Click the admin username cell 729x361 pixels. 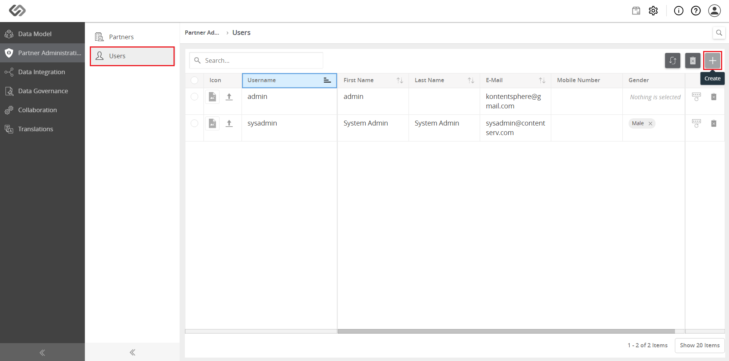click(289, 102)
